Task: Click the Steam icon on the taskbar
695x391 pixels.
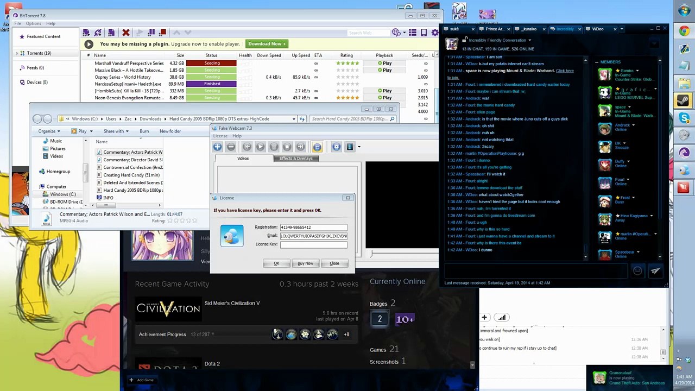Action: click(x=684, y=101)
